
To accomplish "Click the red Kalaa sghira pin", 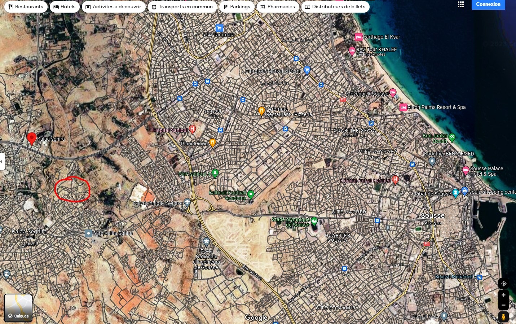I will 31,138.
